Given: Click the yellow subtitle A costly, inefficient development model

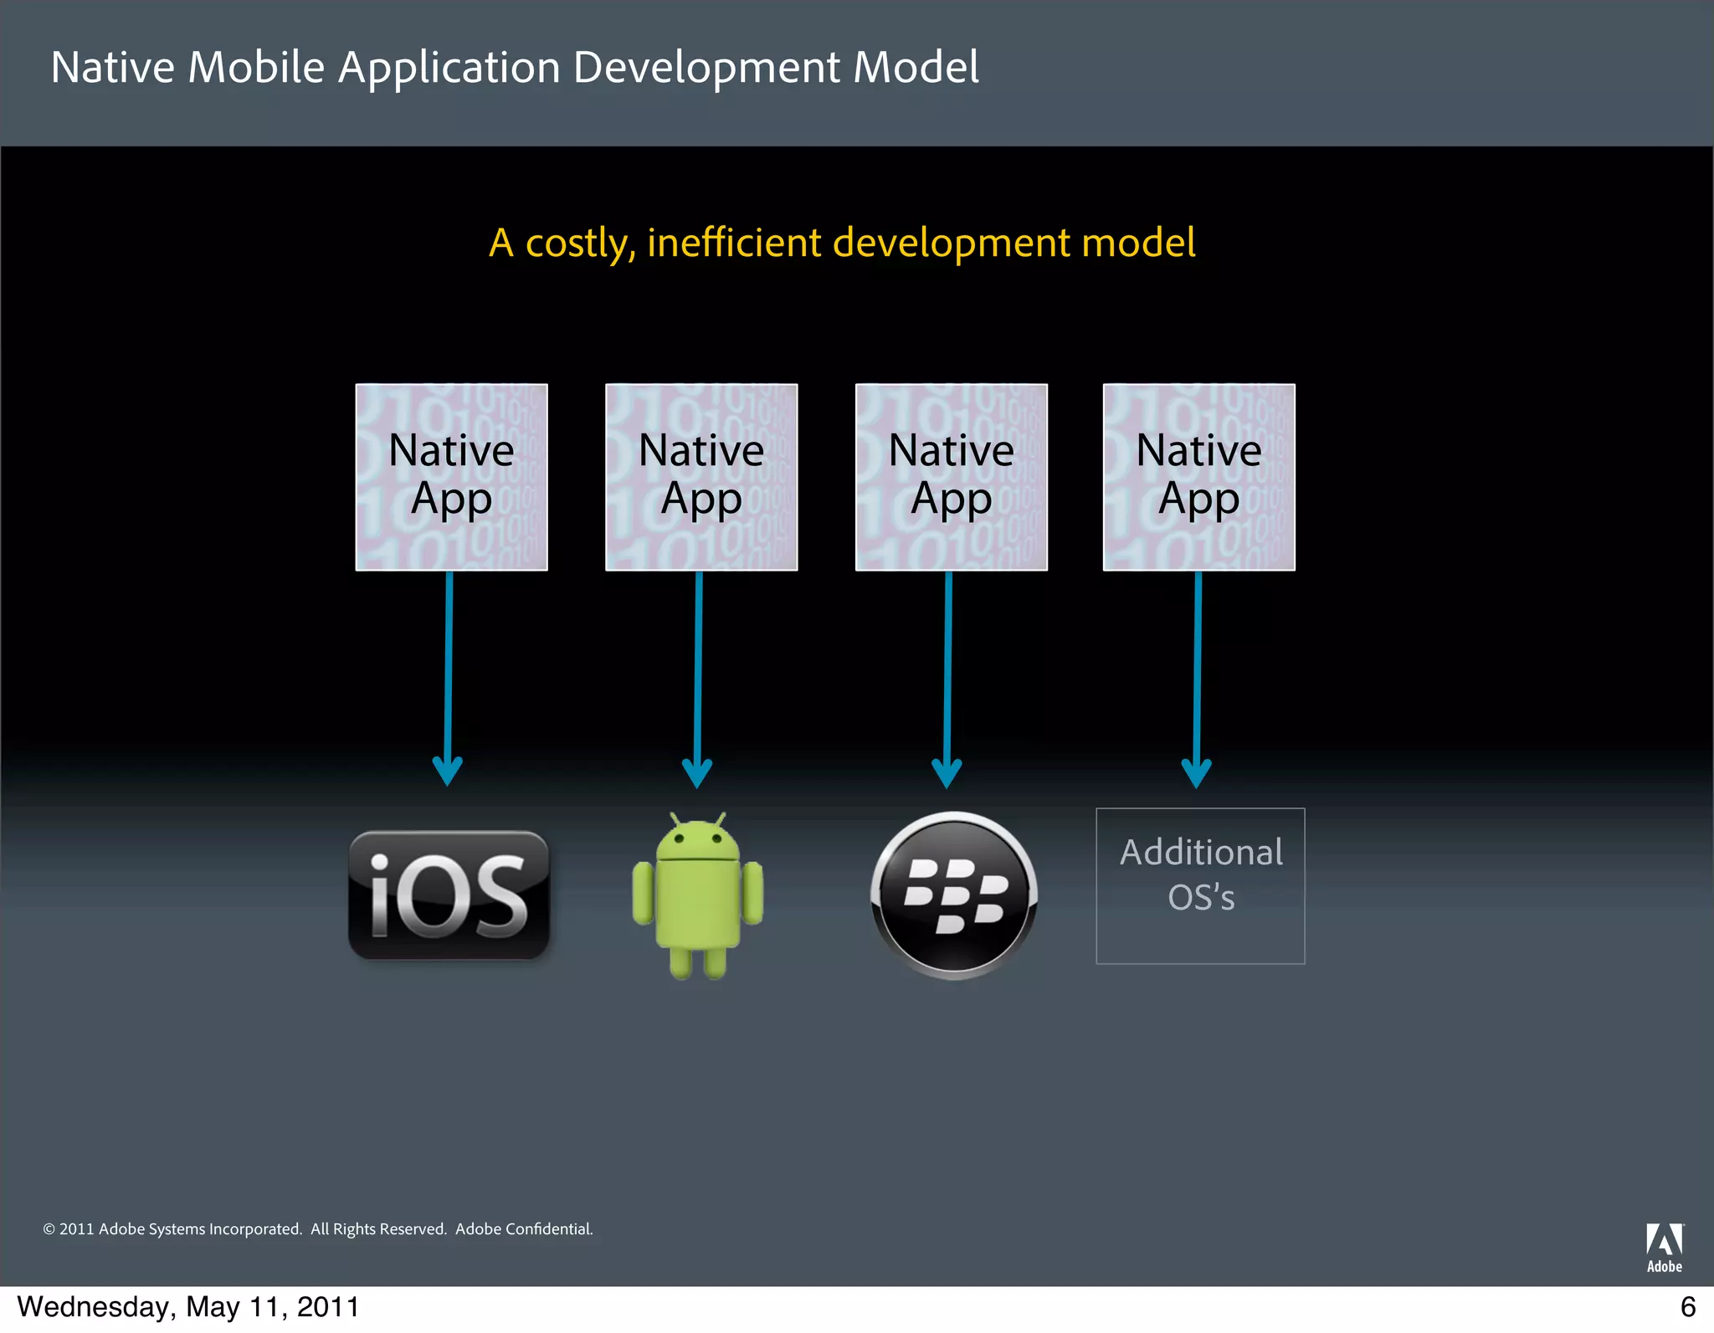Looking at the screenshot, I should click(x=842, y=244).
